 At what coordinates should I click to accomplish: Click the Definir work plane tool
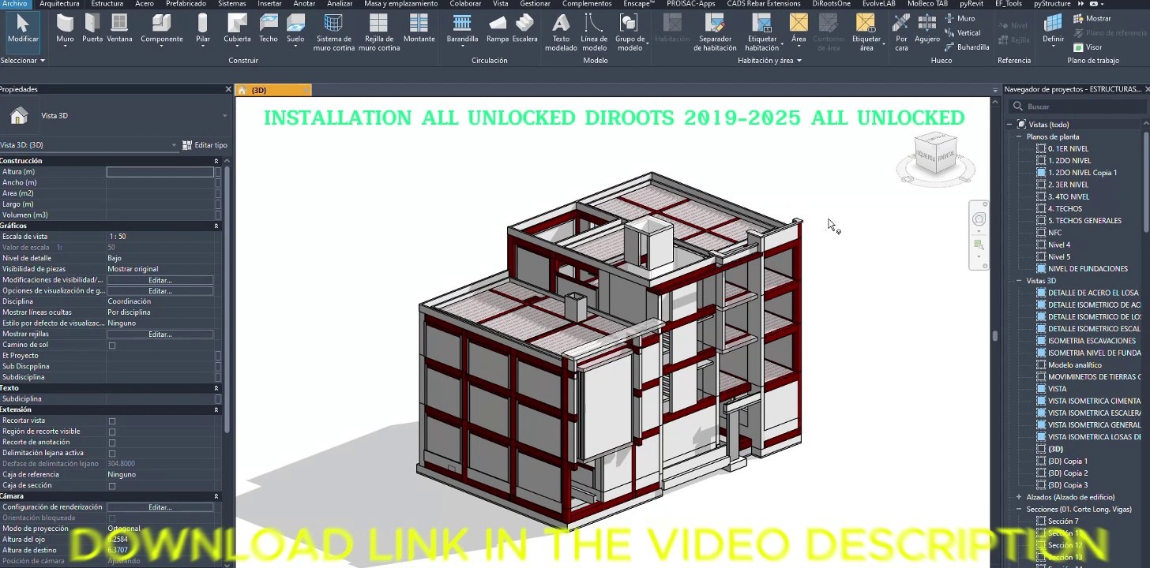(x=1053, y=29)
